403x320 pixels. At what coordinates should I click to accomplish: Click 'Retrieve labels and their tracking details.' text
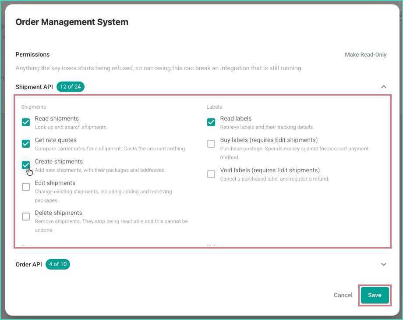267,127
